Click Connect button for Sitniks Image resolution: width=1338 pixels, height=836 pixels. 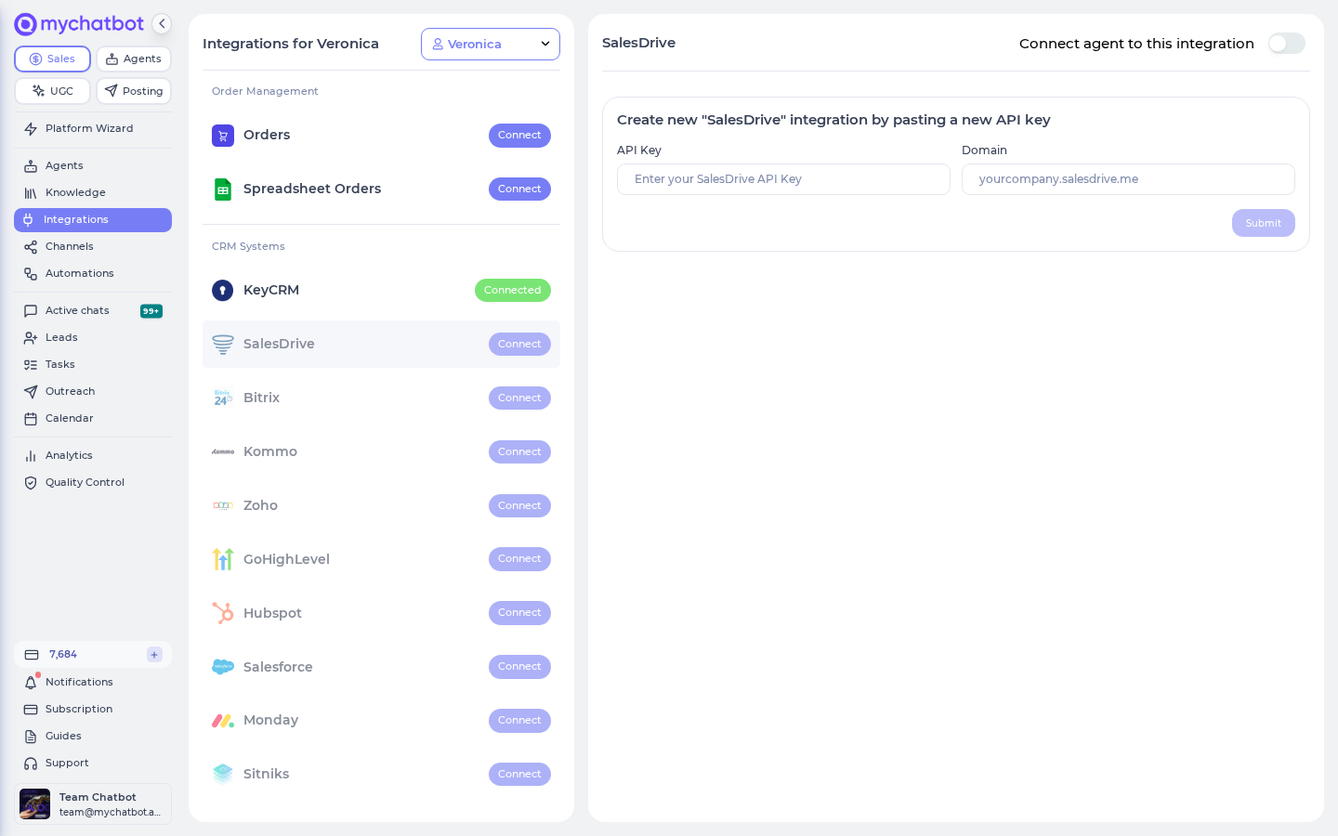coord(519,775)
